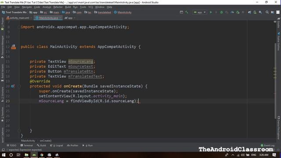Open the Tools menu
The width and height of the screenshot is (281, 158).
pos(83,7)
